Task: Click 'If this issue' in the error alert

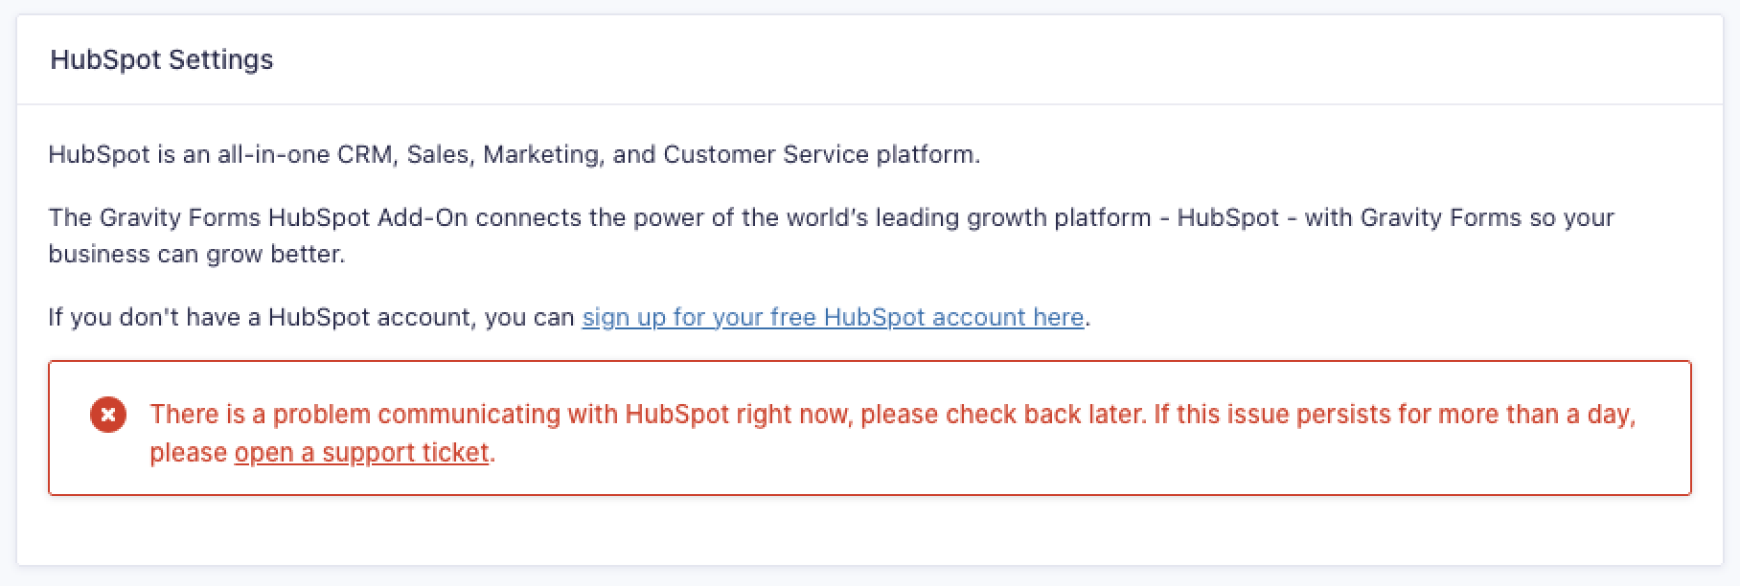Action: pos(1220,415)
